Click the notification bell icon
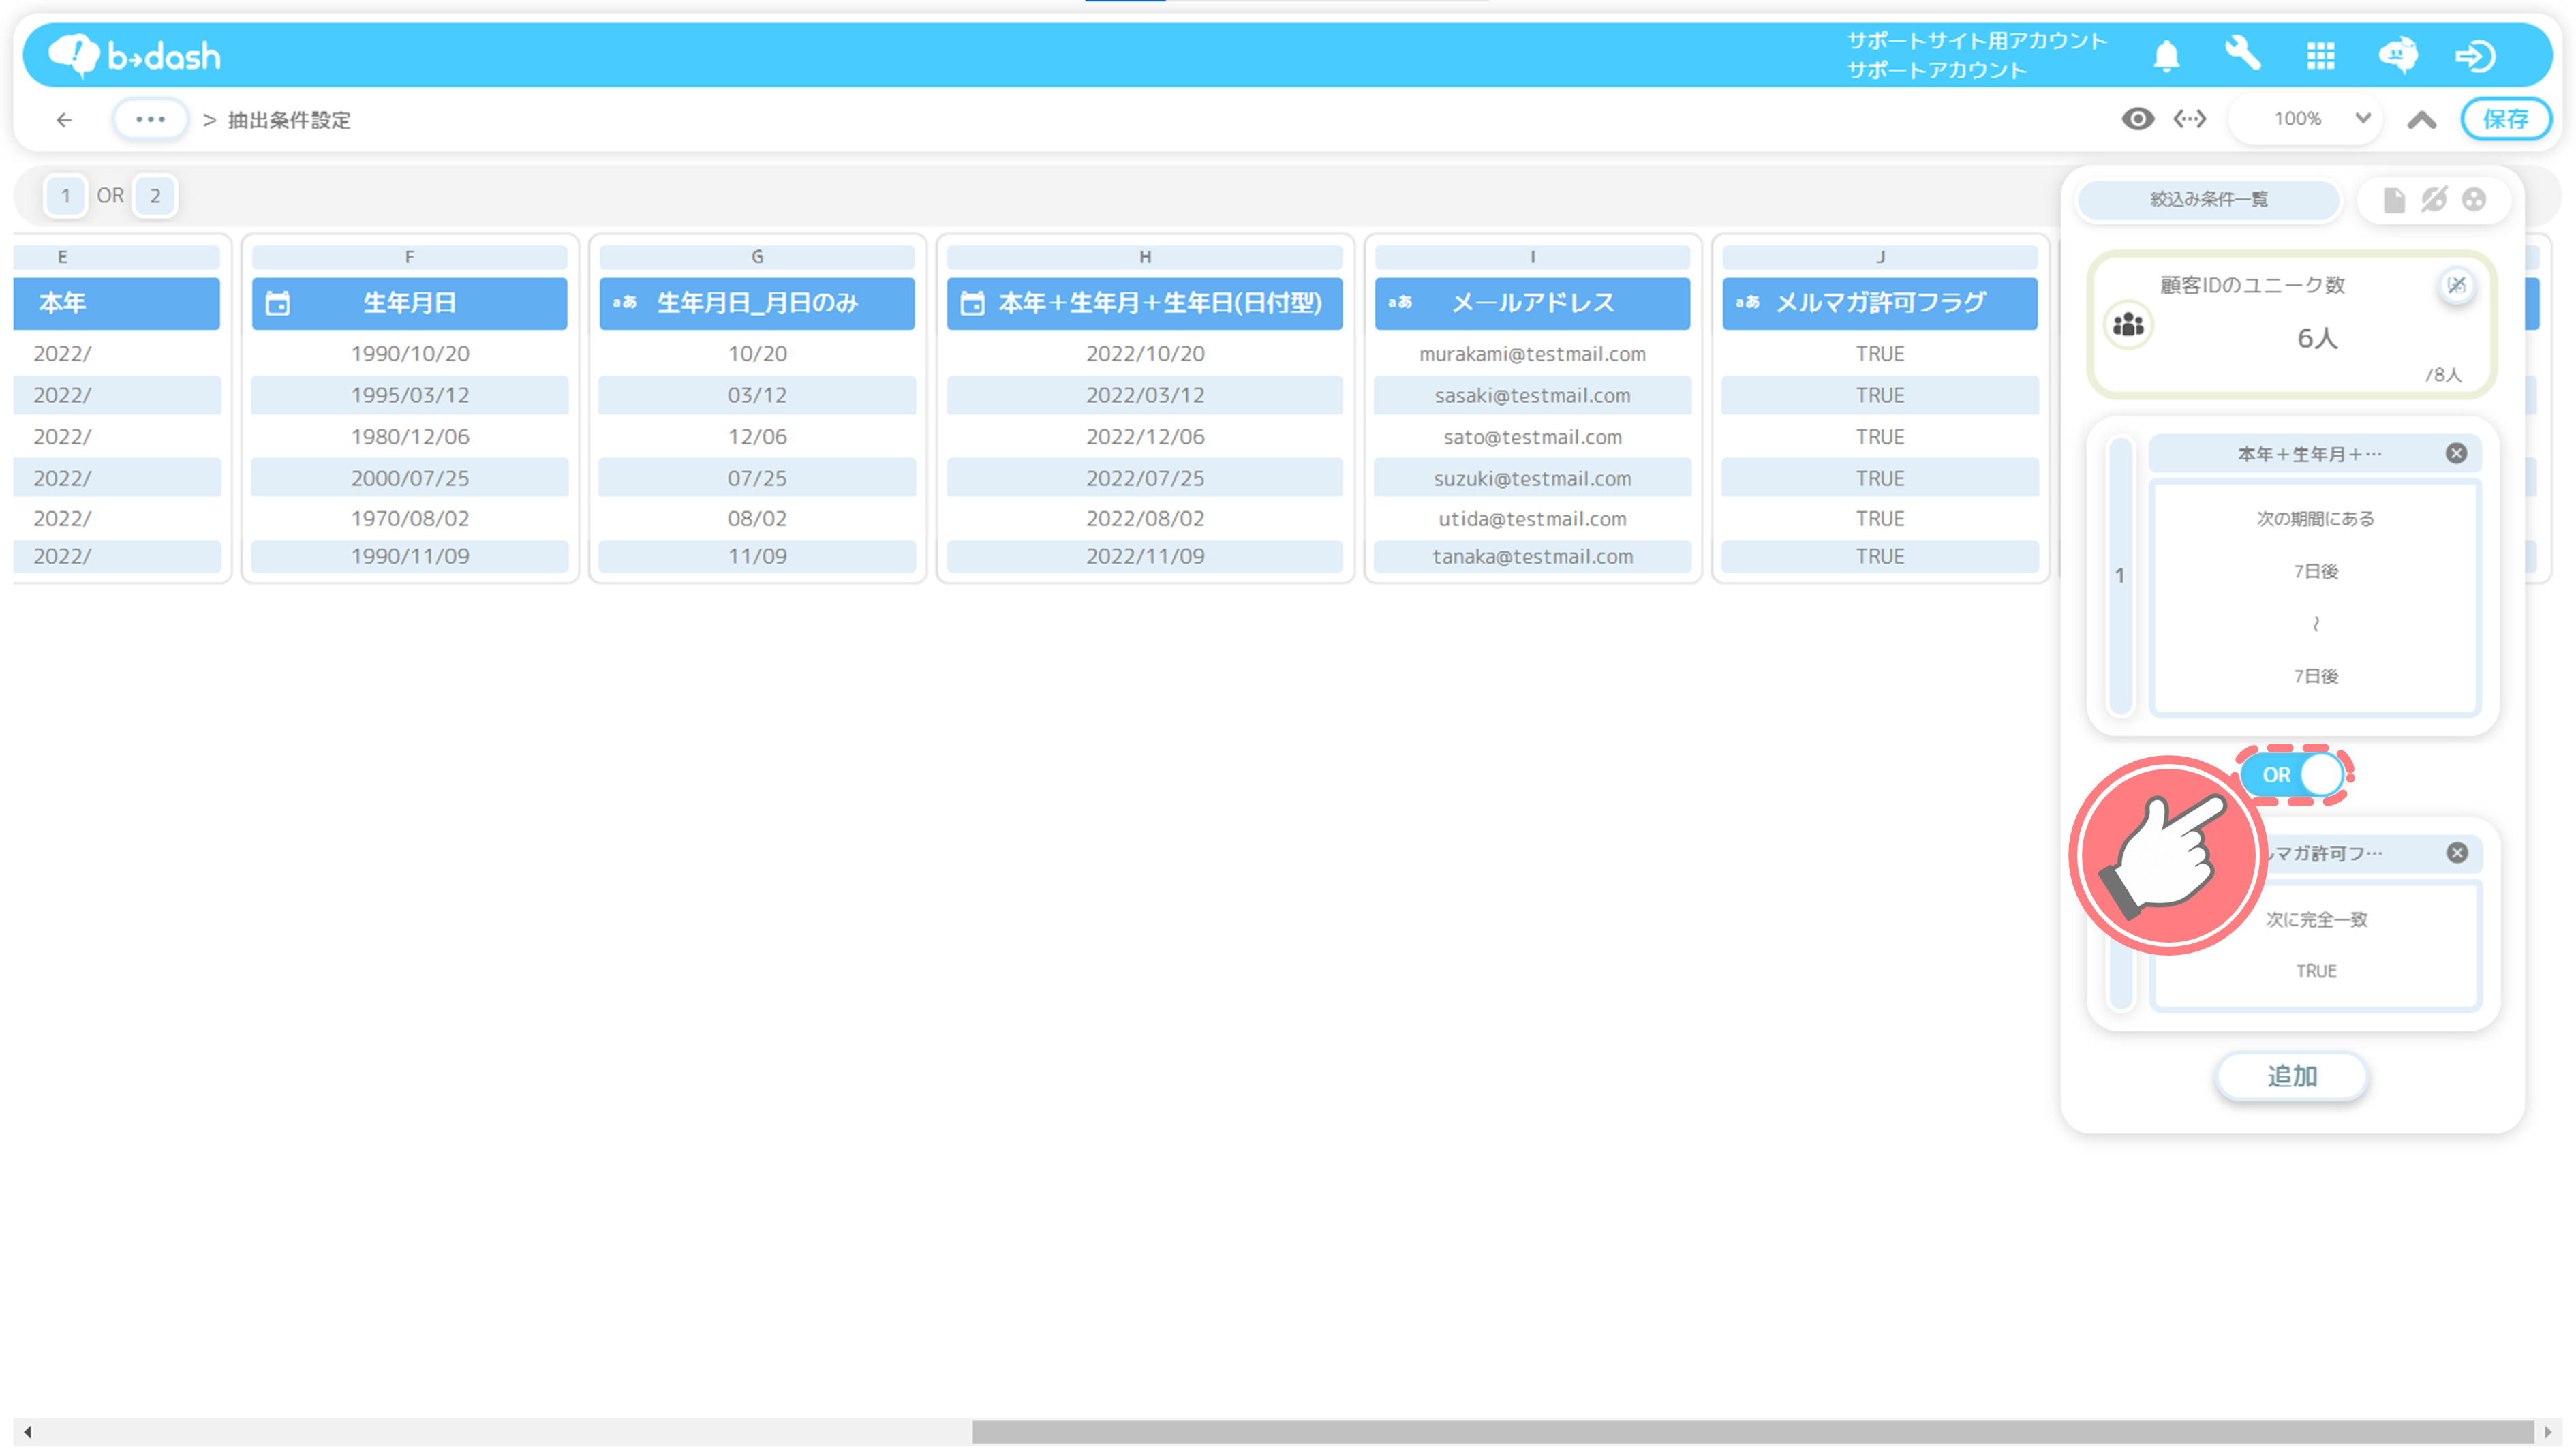This screenshot has height=1449, width=2576. [2166, 56]
